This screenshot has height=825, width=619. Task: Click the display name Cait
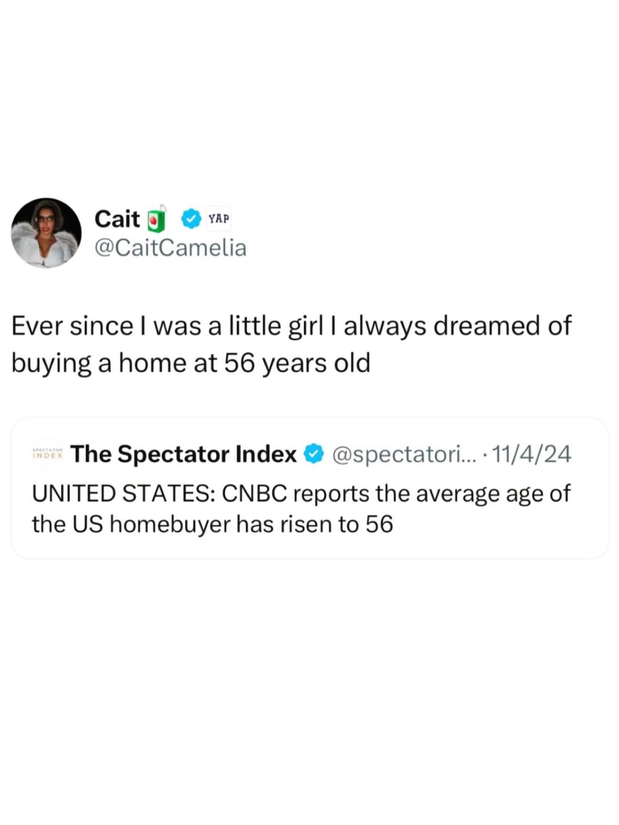click(117, 219)
